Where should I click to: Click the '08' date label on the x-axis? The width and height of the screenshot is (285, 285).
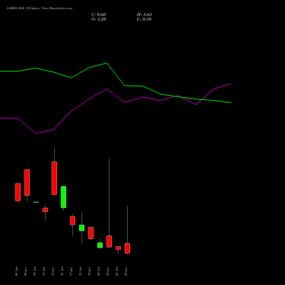click(17, 271)
